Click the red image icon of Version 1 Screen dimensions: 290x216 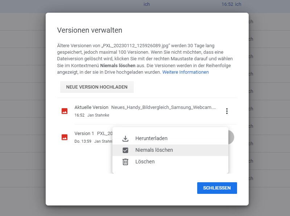click(65, 137)
